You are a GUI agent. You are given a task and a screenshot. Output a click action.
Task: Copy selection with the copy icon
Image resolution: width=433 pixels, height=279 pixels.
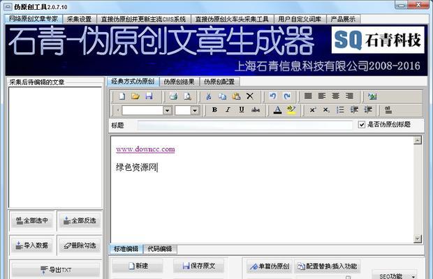tap(223, 96)
